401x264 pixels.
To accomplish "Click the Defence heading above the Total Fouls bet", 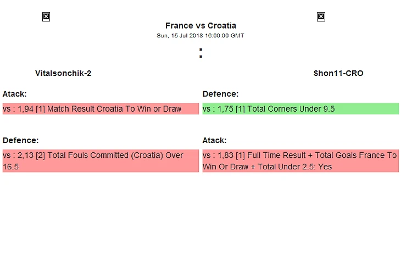I will [x=20, y=141].
